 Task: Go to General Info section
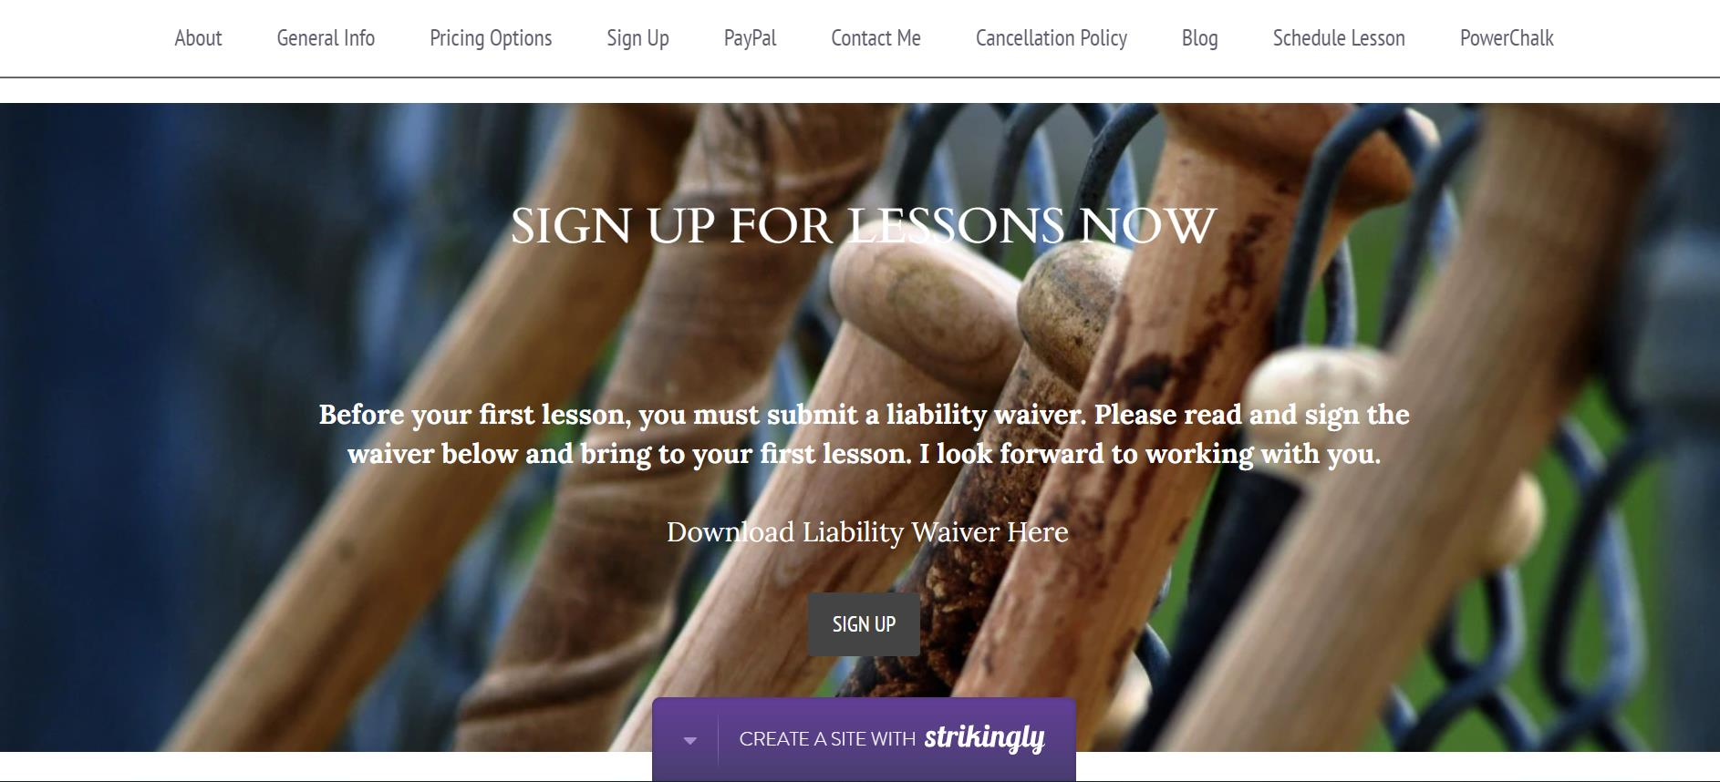326,38
